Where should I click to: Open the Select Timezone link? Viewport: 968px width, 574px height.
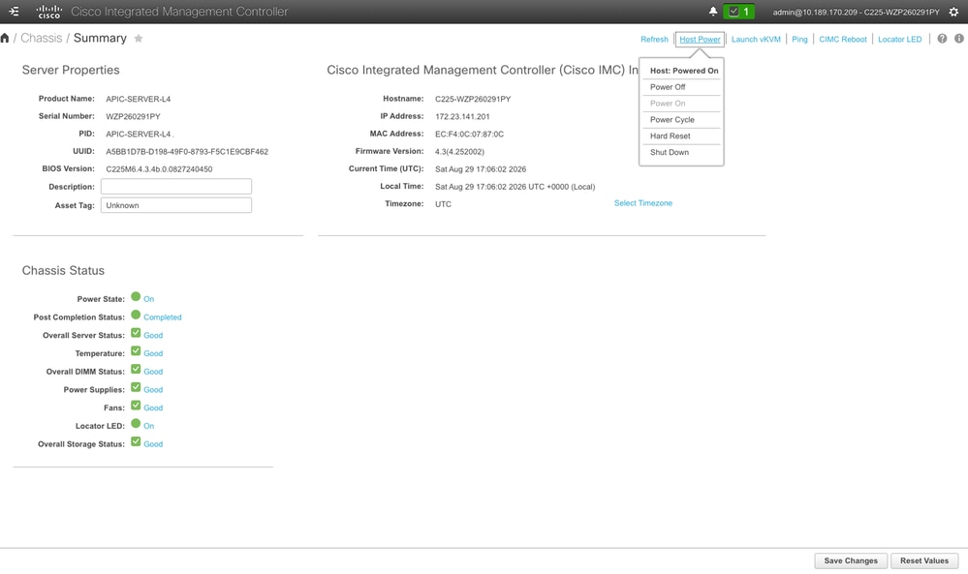[x=642, y=203]
